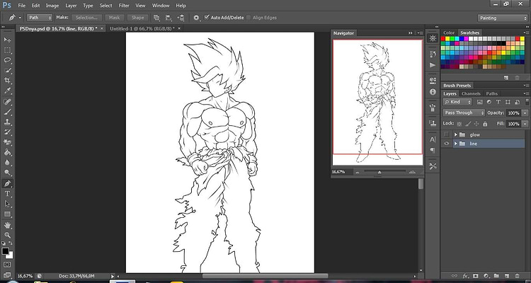Toggle layer filtering on/off switch
This screenshot has width=531, height=283.
tap(527, 102)
